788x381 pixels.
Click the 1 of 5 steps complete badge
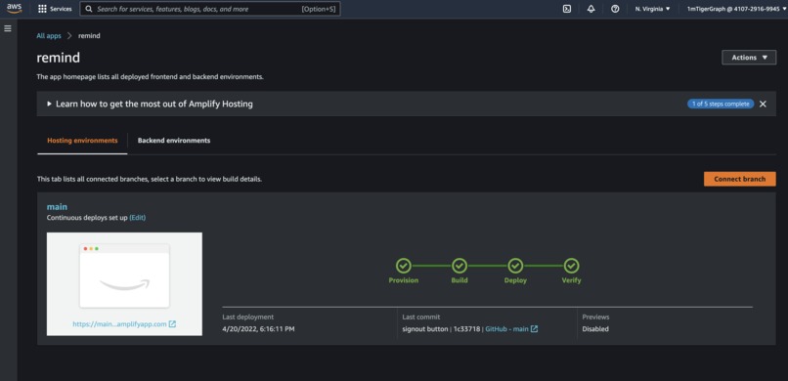click(721, 104)
